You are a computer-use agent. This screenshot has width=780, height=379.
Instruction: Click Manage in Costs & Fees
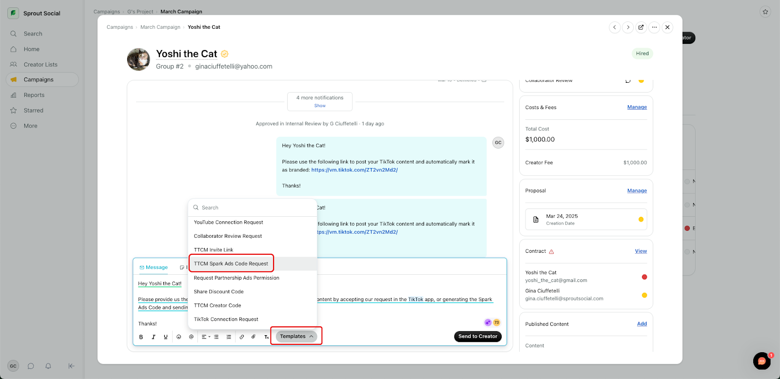point(637,107)
